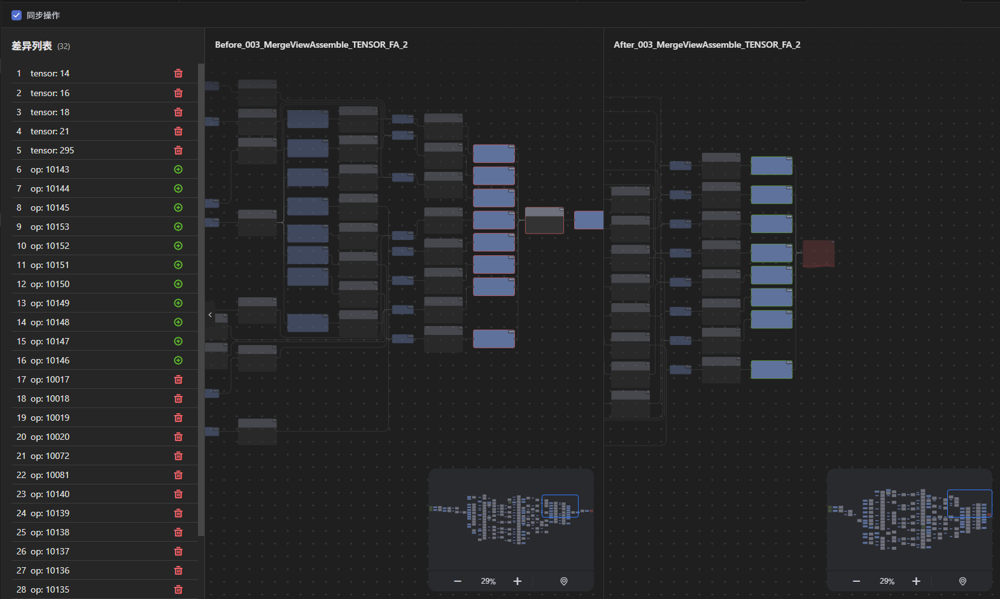Viewport: 1000px width, 599px height.
Task: Select op: 10150 difference entry
Action: click(x=50, y=284)
